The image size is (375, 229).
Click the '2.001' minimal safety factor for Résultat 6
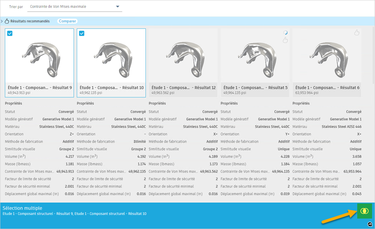click(x=357, y=186)
